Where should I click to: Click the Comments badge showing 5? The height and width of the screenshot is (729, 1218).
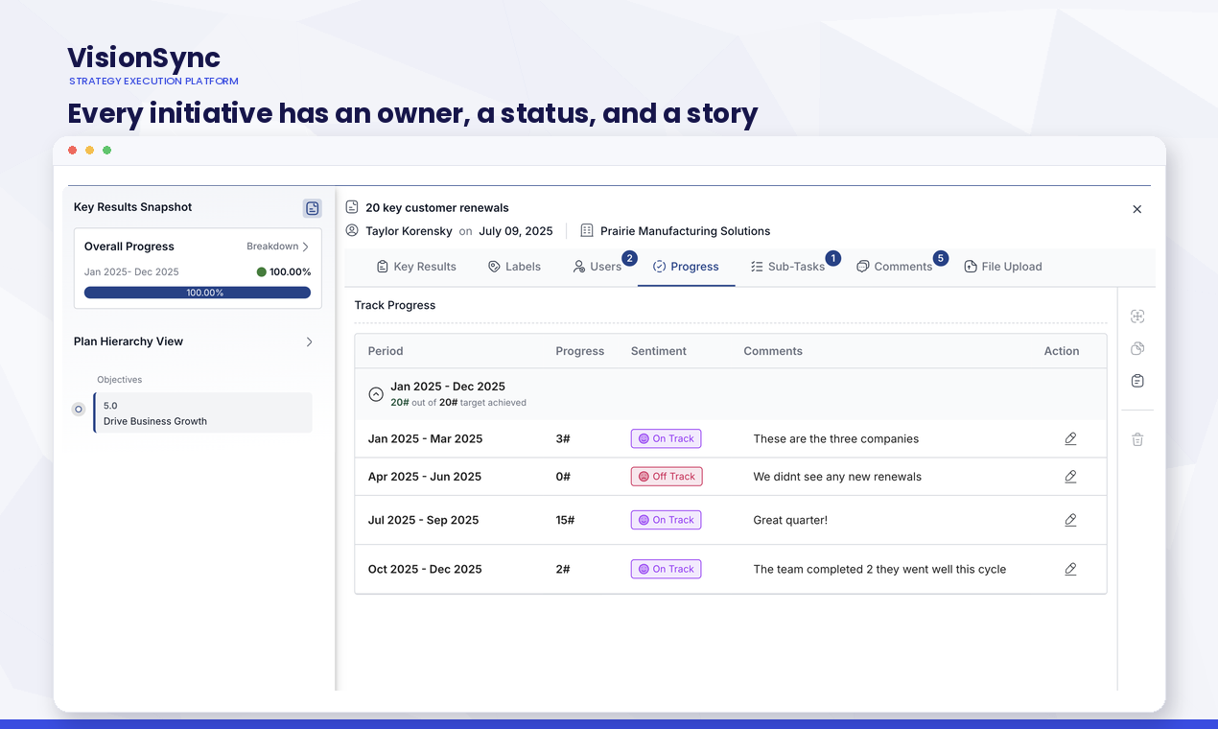tap(941, 258)
